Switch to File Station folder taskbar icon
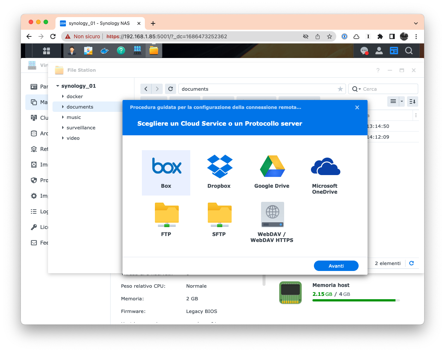Image resolution: width=445 pixels, height=352 pixels. (x=154, y=51)
